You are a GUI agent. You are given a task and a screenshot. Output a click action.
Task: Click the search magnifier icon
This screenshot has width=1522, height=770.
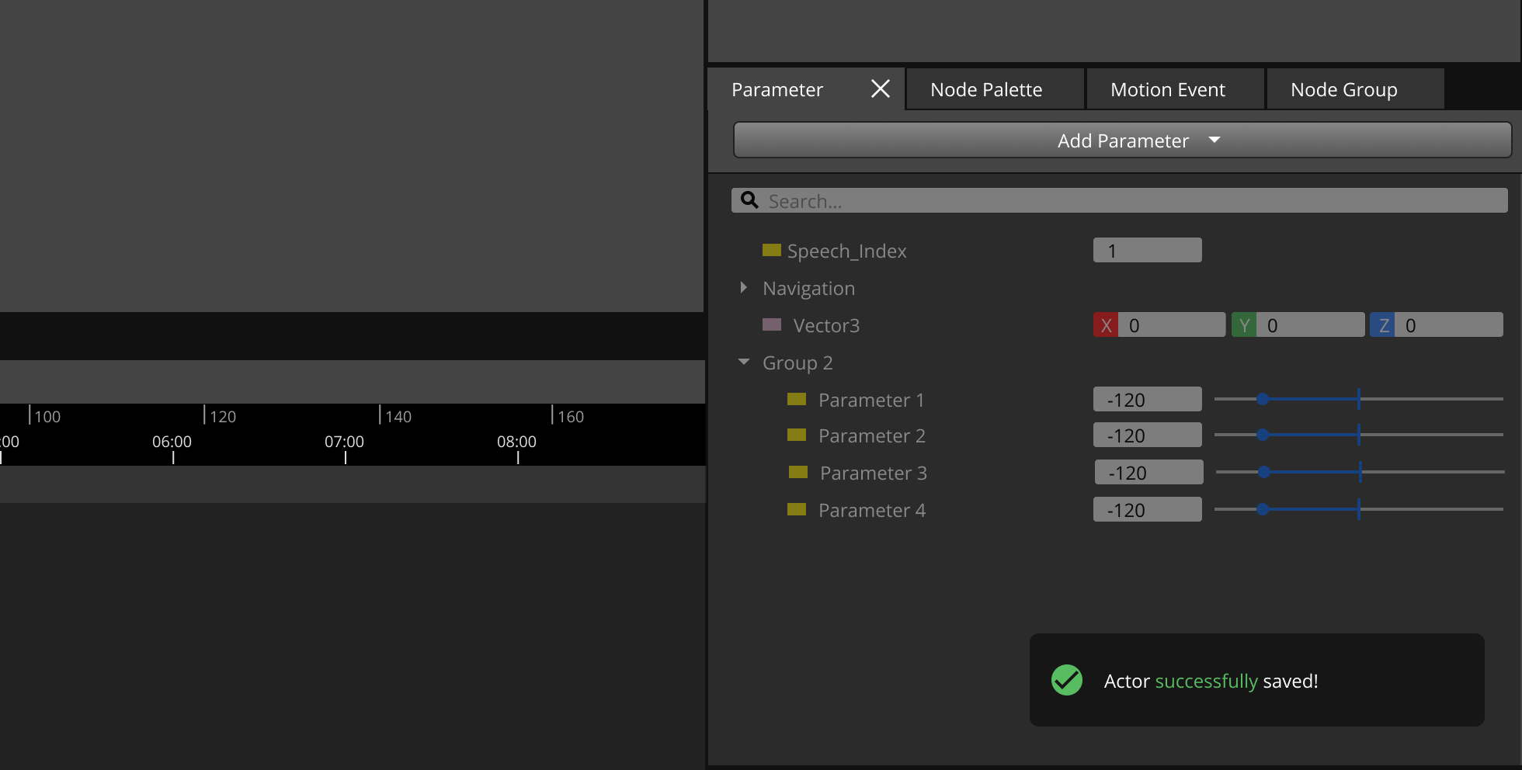tap(749, 200)
